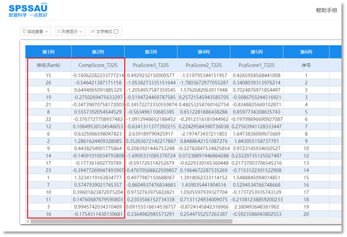This screenshot has width=347, height=237.
Task: Select the 第6列 column header
Action: coord(306,52)
